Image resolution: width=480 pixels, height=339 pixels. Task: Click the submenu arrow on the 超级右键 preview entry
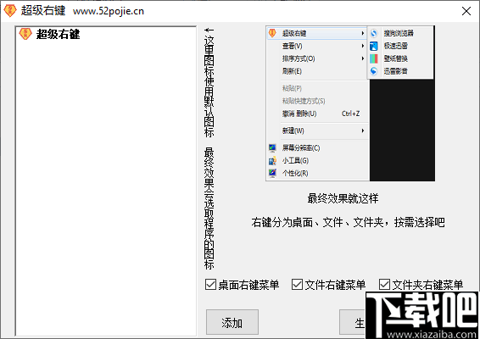coord(363,33)
